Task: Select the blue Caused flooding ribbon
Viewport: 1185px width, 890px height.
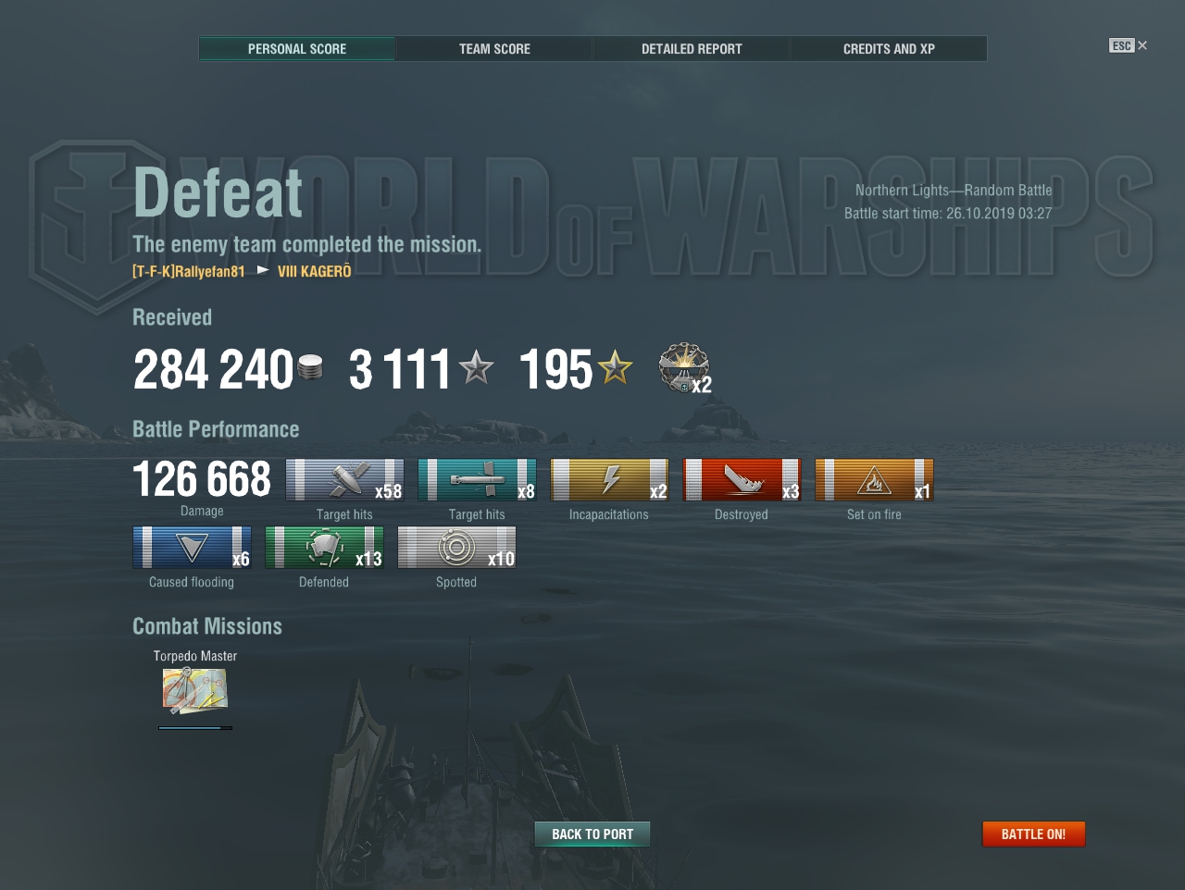Action: tap(192, 548)
